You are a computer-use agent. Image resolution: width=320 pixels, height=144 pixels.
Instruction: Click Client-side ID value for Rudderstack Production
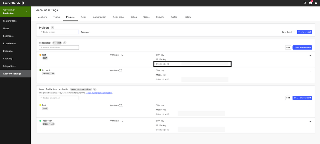point(205,79)
